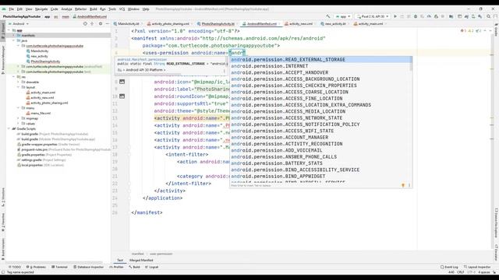This screenshot has height=280, width=499.
Task: Click the Debug app bug icon
Action: pyautogui.click(x=416, y=16)
